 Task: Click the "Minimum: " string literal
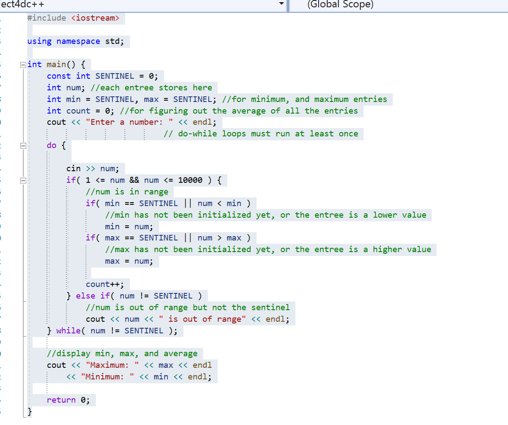click(x=108, y=377)
